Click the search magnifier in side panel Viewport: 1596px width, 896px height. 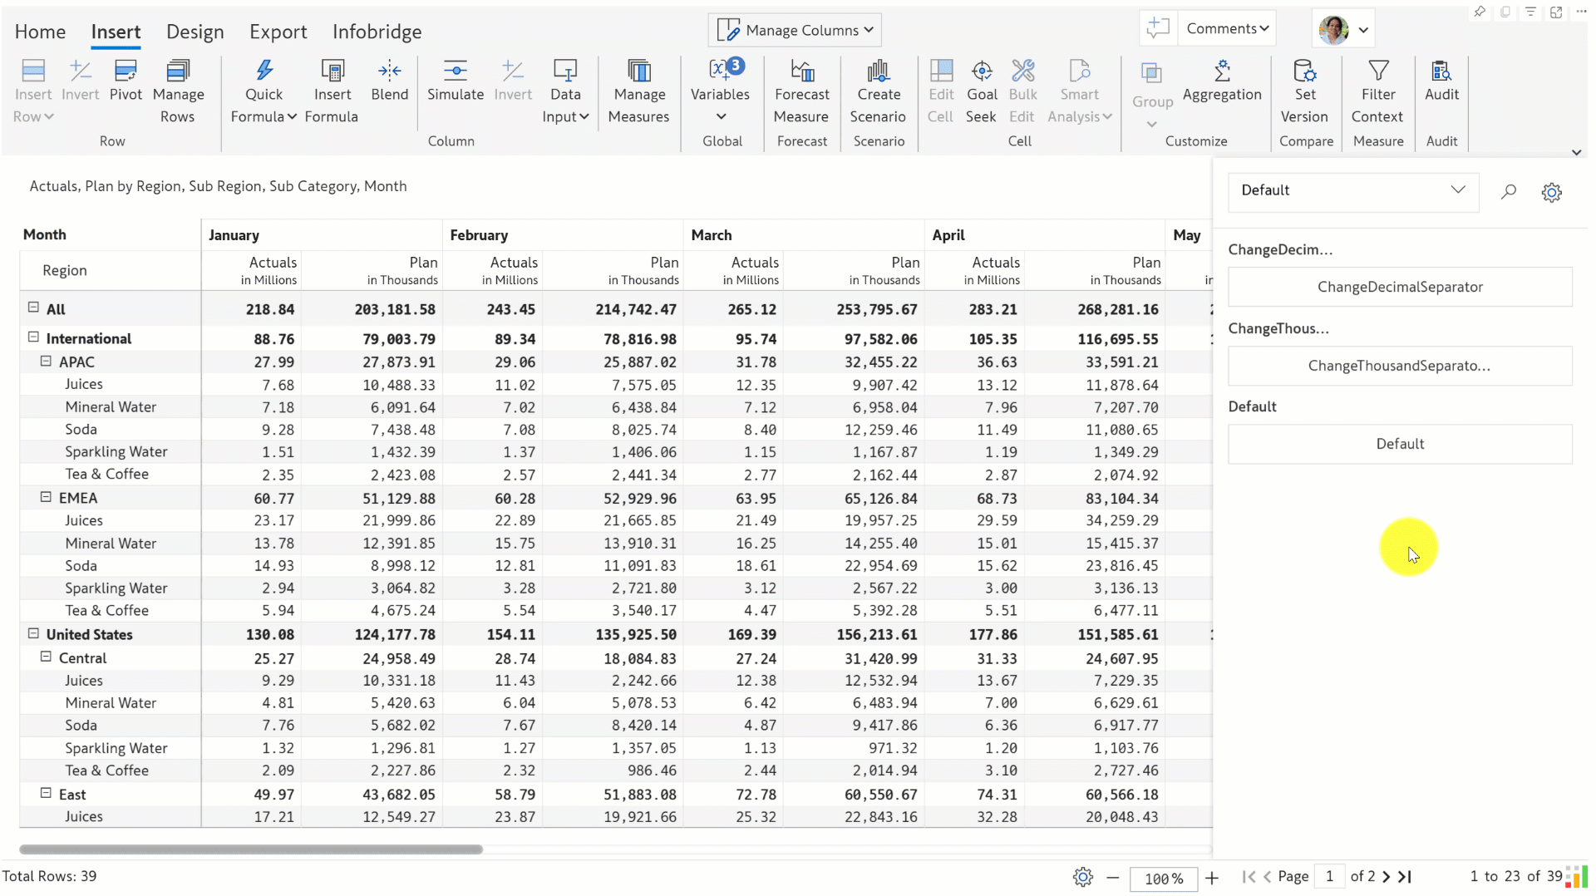[1509, 192]
